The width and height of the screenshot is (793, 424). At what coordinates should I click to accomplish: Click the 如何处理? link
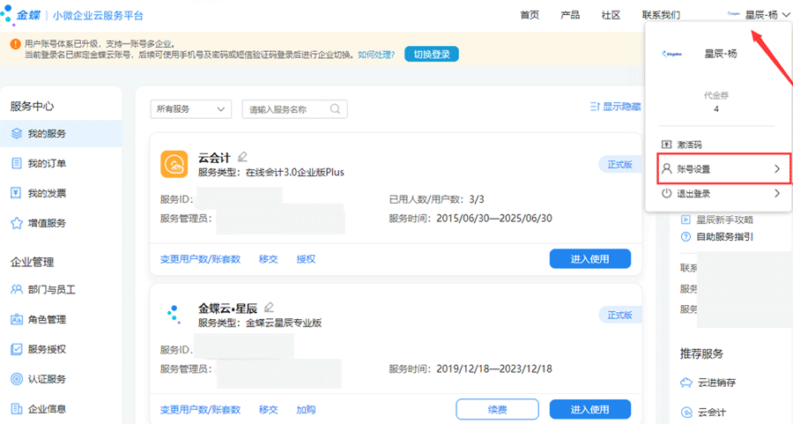pos(376,54)
